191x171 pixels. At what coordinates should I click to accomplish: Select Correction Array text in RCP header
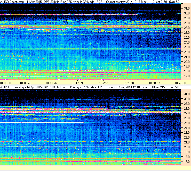(127, 2)
